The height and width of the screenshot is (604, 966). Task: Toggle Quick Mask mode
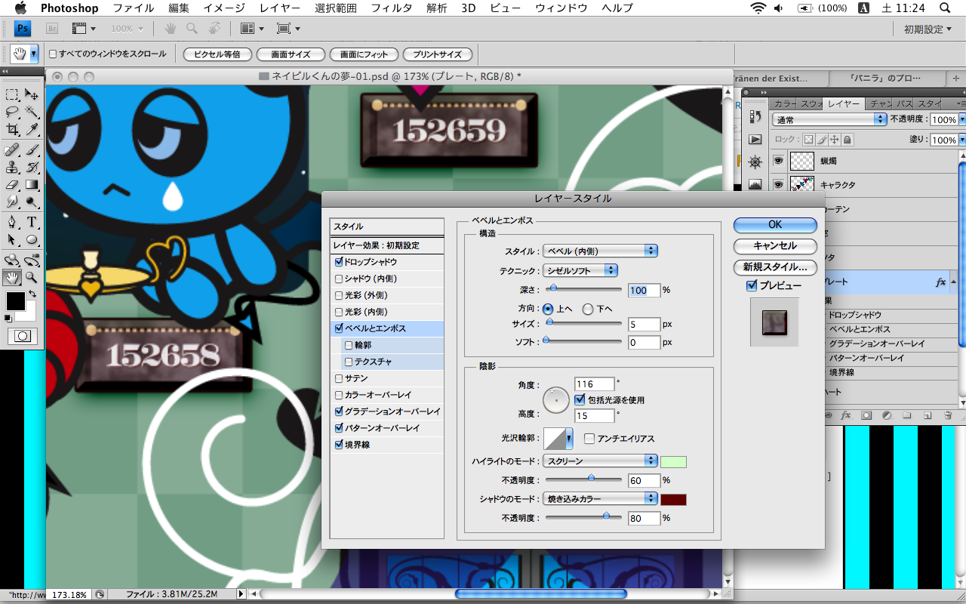coord(23,335)
